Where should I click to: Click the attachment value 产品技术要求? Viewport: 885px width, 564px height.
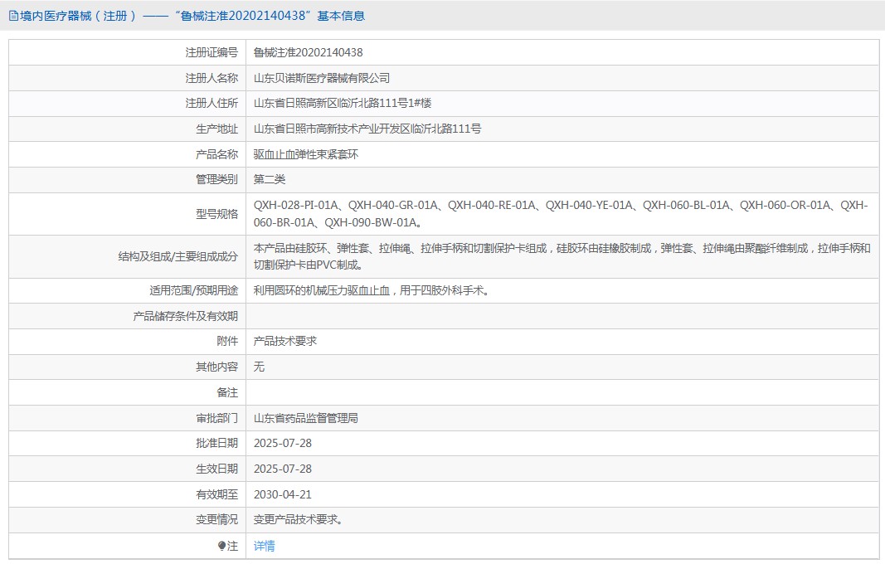click(x=284, y=342)
